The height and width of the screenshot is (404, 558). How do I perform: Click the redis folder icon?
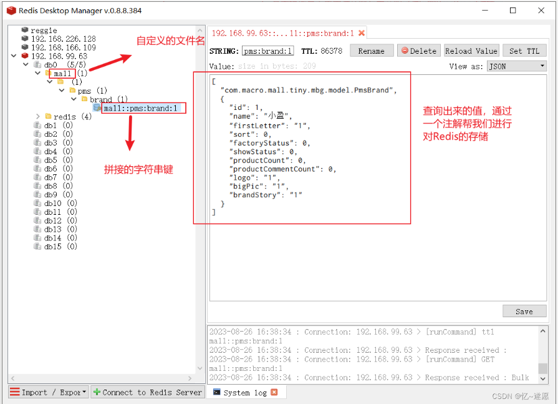[x=49, y=116]
